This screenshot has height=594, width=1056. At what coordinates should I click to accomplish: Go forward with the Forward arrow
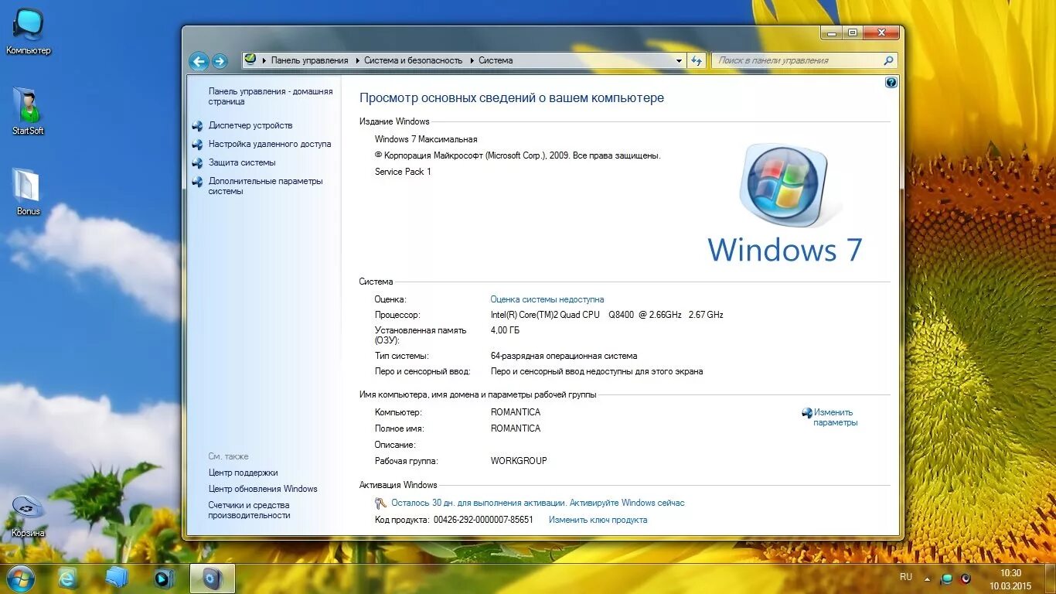coord(220,61)
